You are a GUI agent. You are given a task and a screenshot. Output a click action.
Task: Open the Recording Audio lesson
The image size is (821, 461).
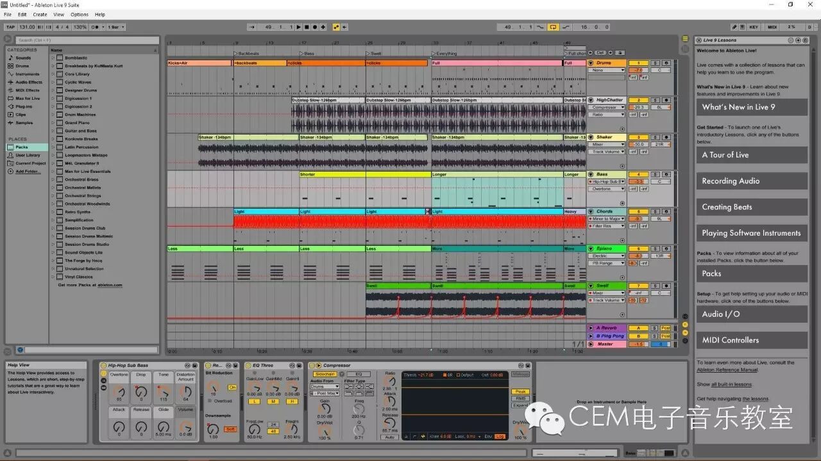752,181
